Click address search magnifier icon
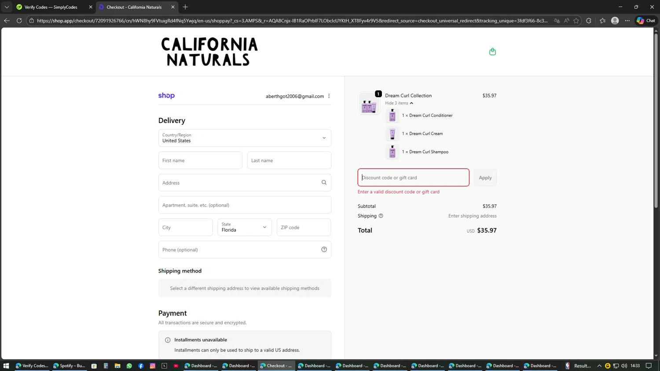Screen dimensions: 660x371 click(x=324, y=182)
